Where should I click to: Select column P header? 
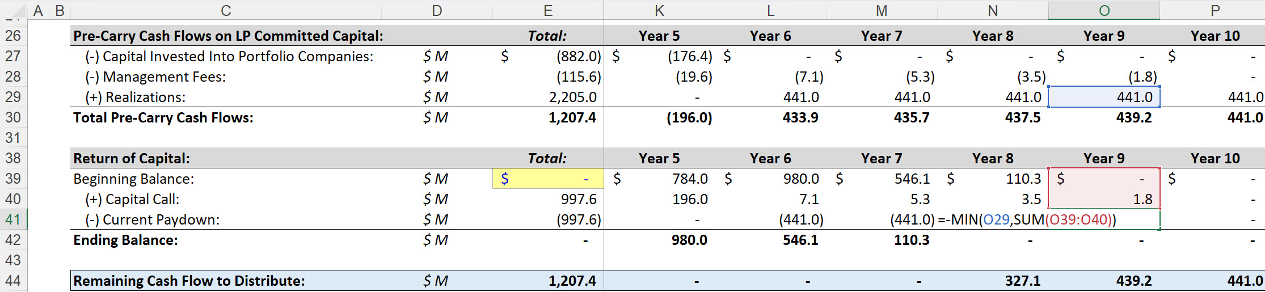[x=1212, y=10]
